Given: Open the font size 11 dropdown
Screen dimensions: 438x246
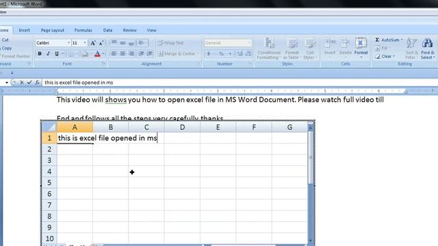Looking at the screenshot, I should click(x=85, y=43).
